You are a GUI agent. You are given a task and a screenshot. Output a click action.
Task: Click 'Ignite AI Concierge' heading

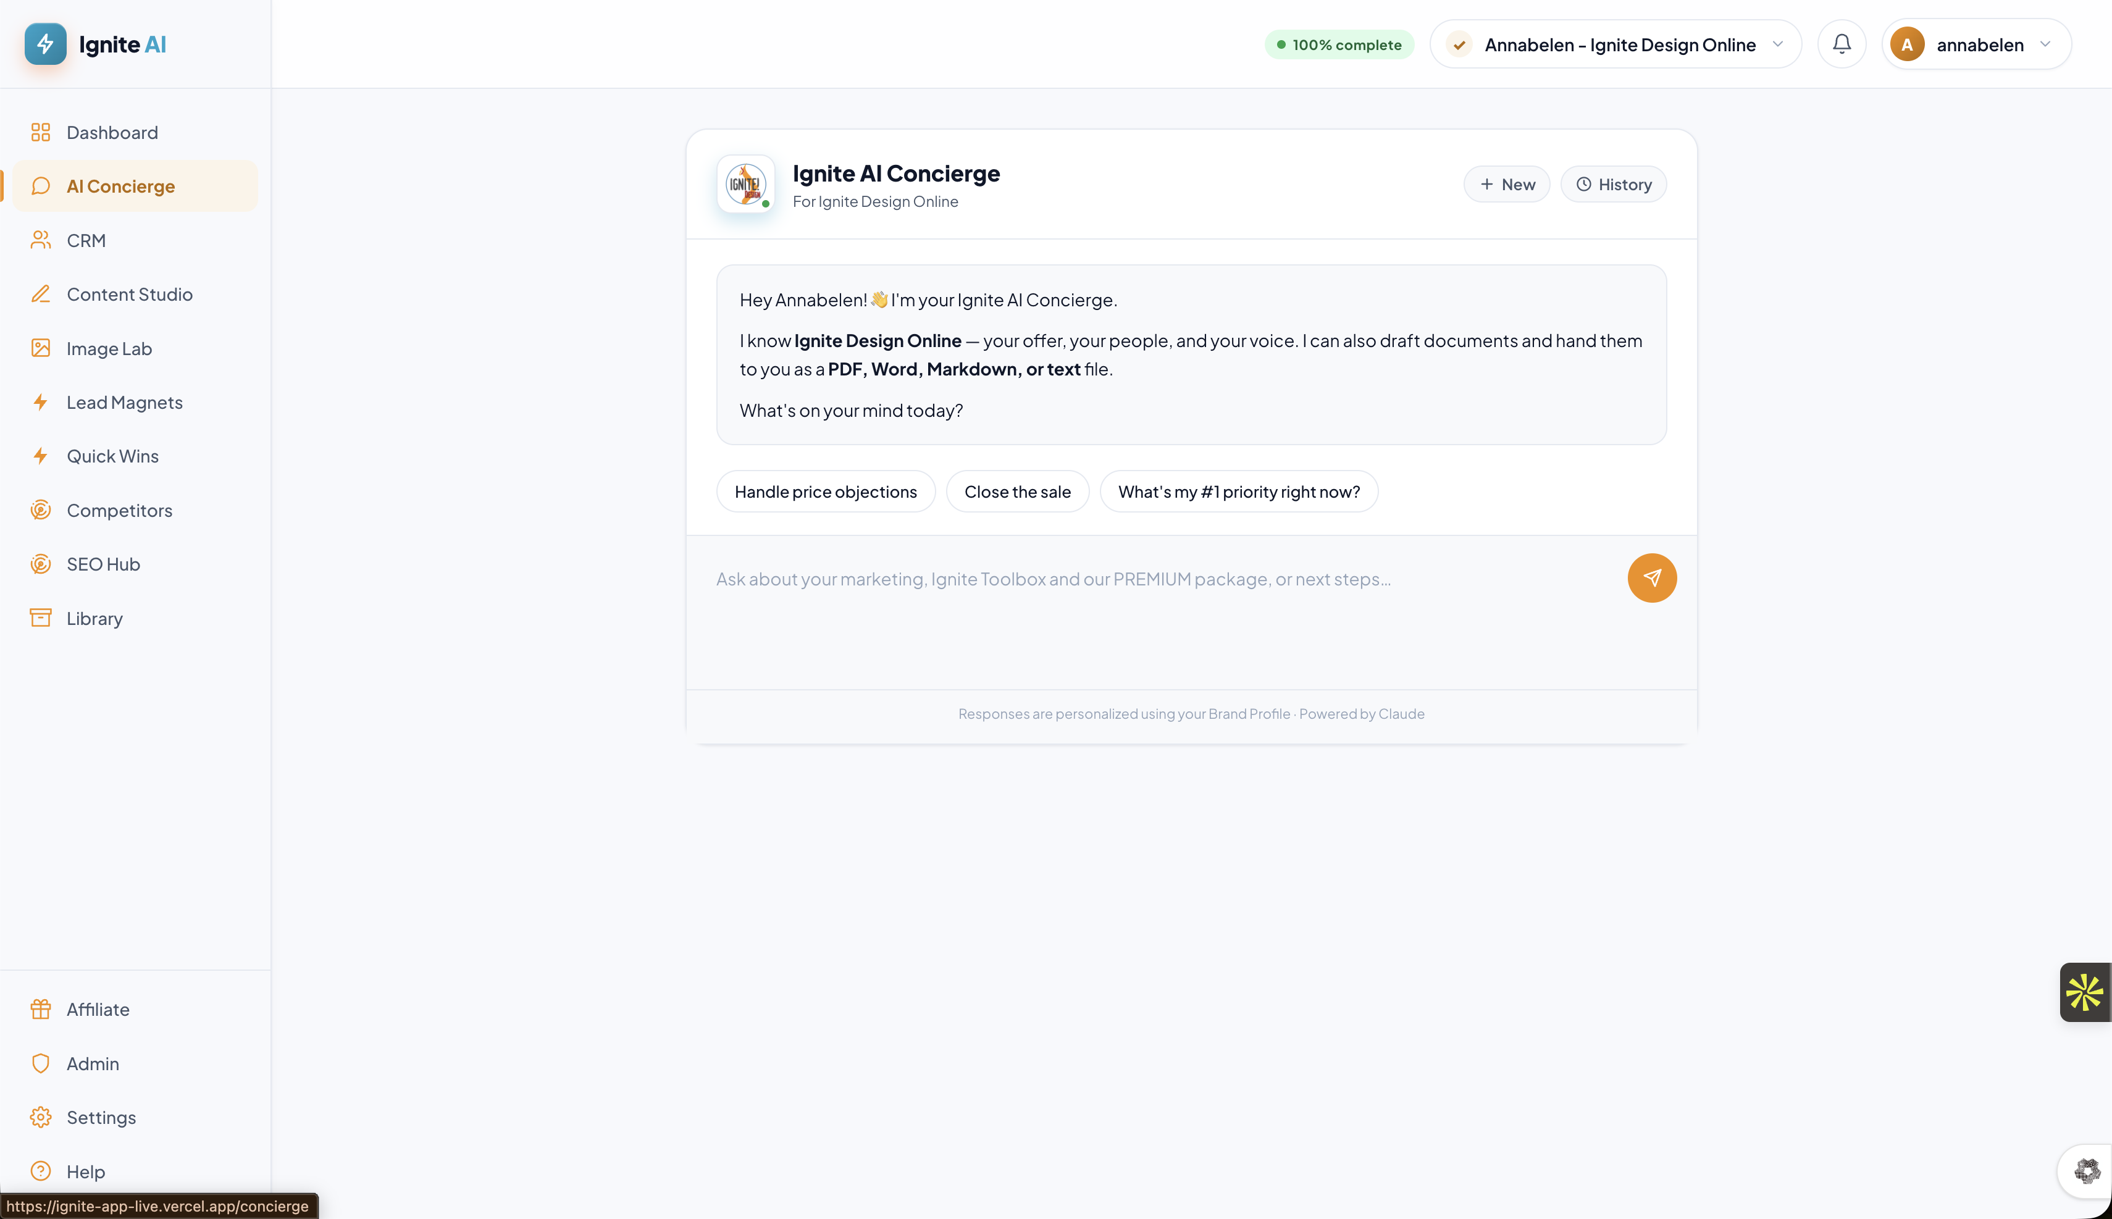[895, 174]
